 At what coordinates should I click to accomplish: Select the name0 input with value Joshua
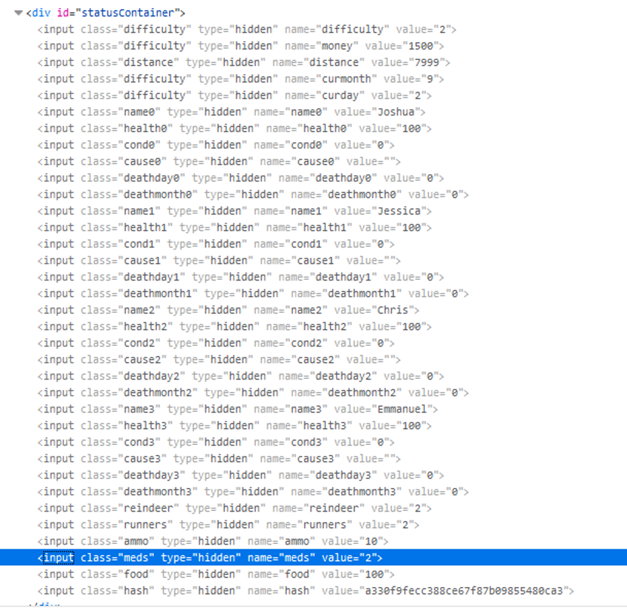pyautogui.click(x=231, y=112)
